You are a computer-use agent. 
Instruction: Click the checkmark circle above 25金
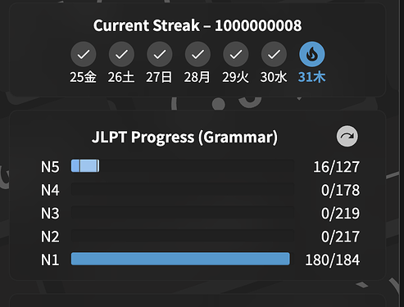point(84,54)
